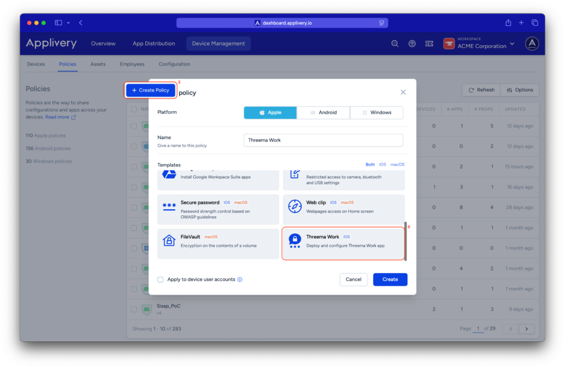Viewport: 565px width, 368px height.
Task: Open the Options menu button
Action: click(x=520, y=90)
